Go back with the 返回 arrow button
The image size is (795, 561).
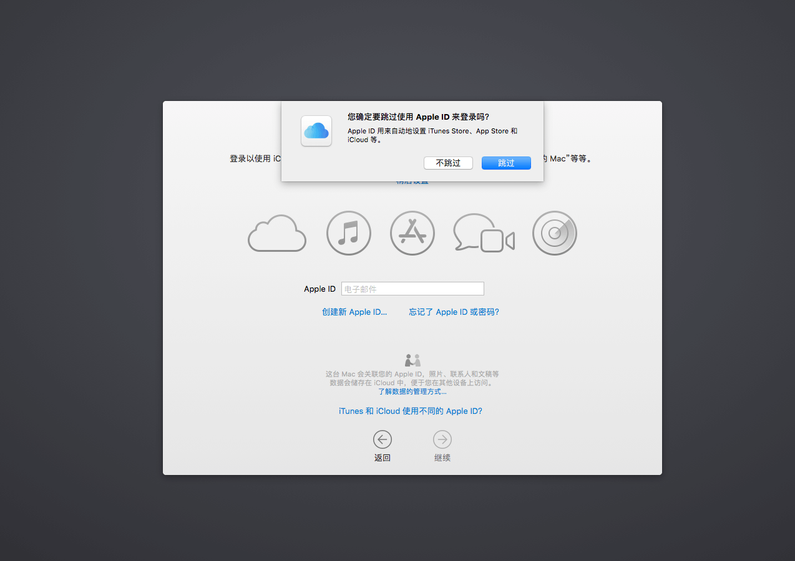(x=383, y=439)
